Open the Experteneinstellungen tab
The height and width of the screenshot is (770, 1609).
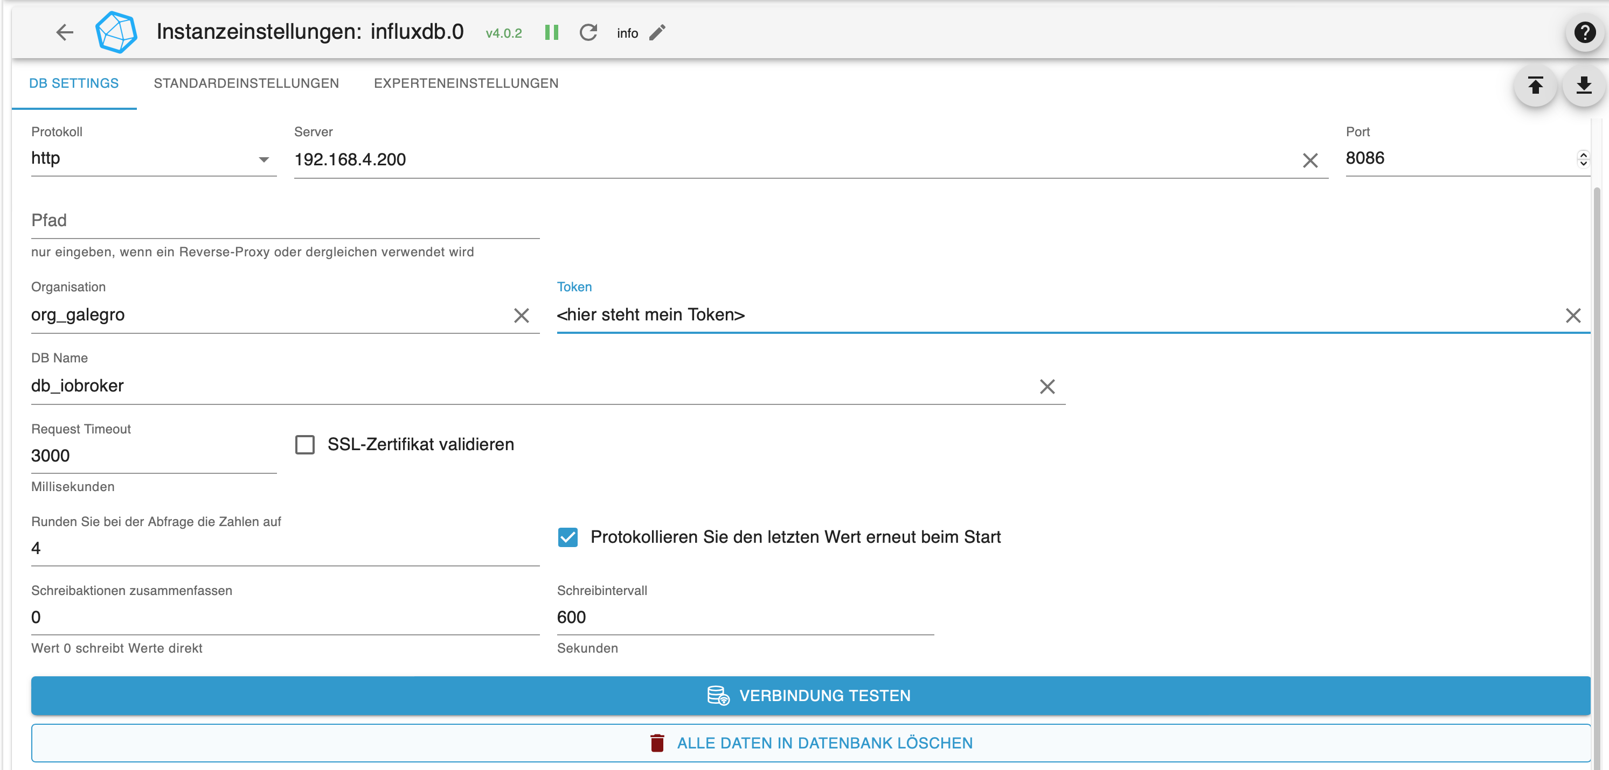tap(466, 83)
